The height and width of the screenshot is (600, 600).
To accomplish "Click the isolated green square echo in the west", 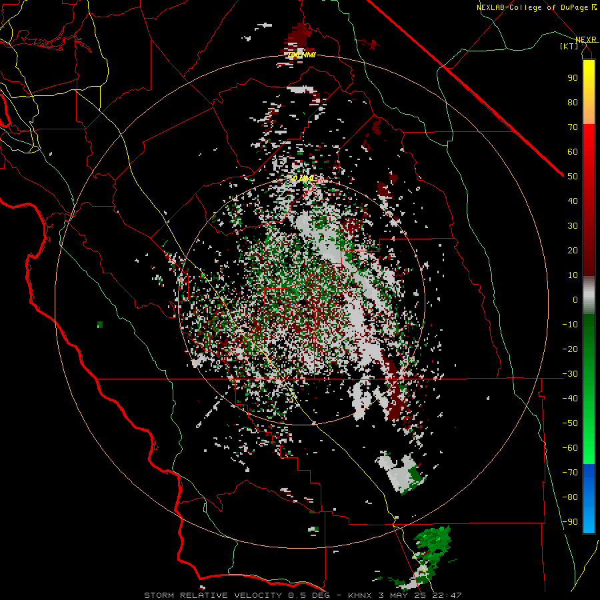I will tap(100, 325).
